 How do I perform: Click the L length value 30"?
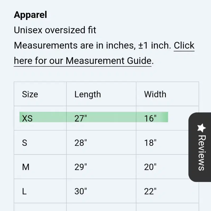(81, 191)
